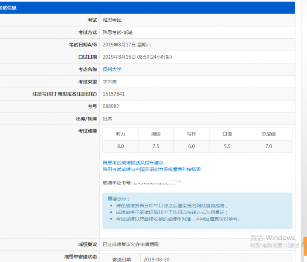Click the 听力 score column header
Viewport: 307px width, 262px height.
(x=121, y=134)
